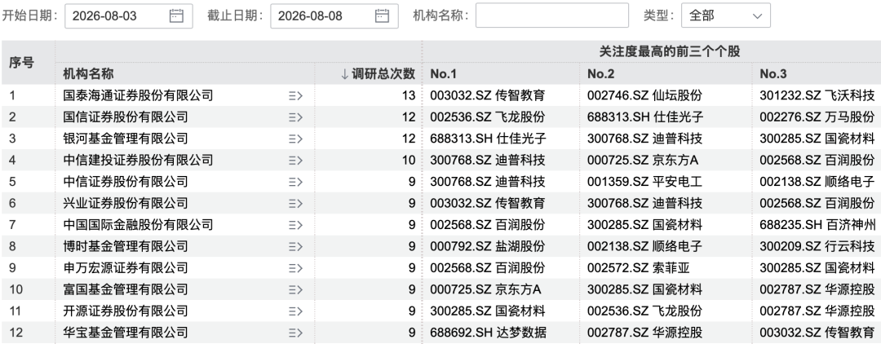This screenshot has height=344, width=881.
Task: Click survey count 10 for 中信建投证券
Action: point(409,160)
